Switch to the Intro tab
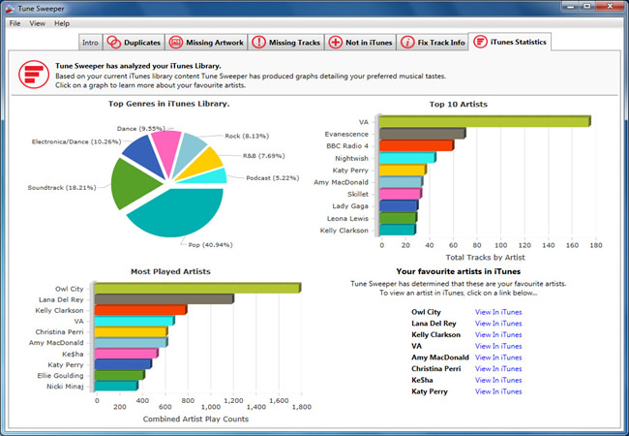The image size is (629, 436). 90,43
